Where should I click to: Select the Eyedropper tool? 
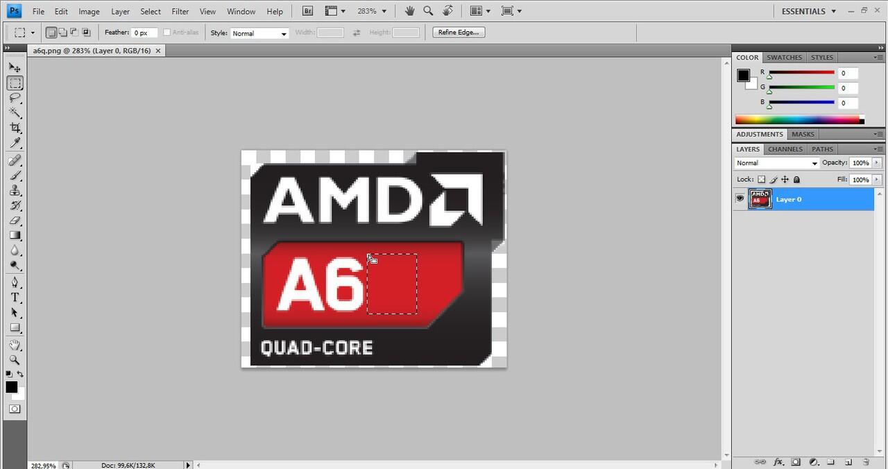(x=15, y=143)
